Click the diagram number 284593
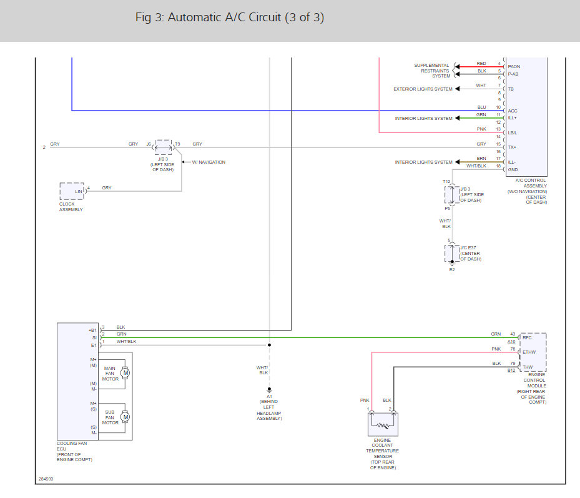This screenshot has height=498, width=580. [46, 479]
